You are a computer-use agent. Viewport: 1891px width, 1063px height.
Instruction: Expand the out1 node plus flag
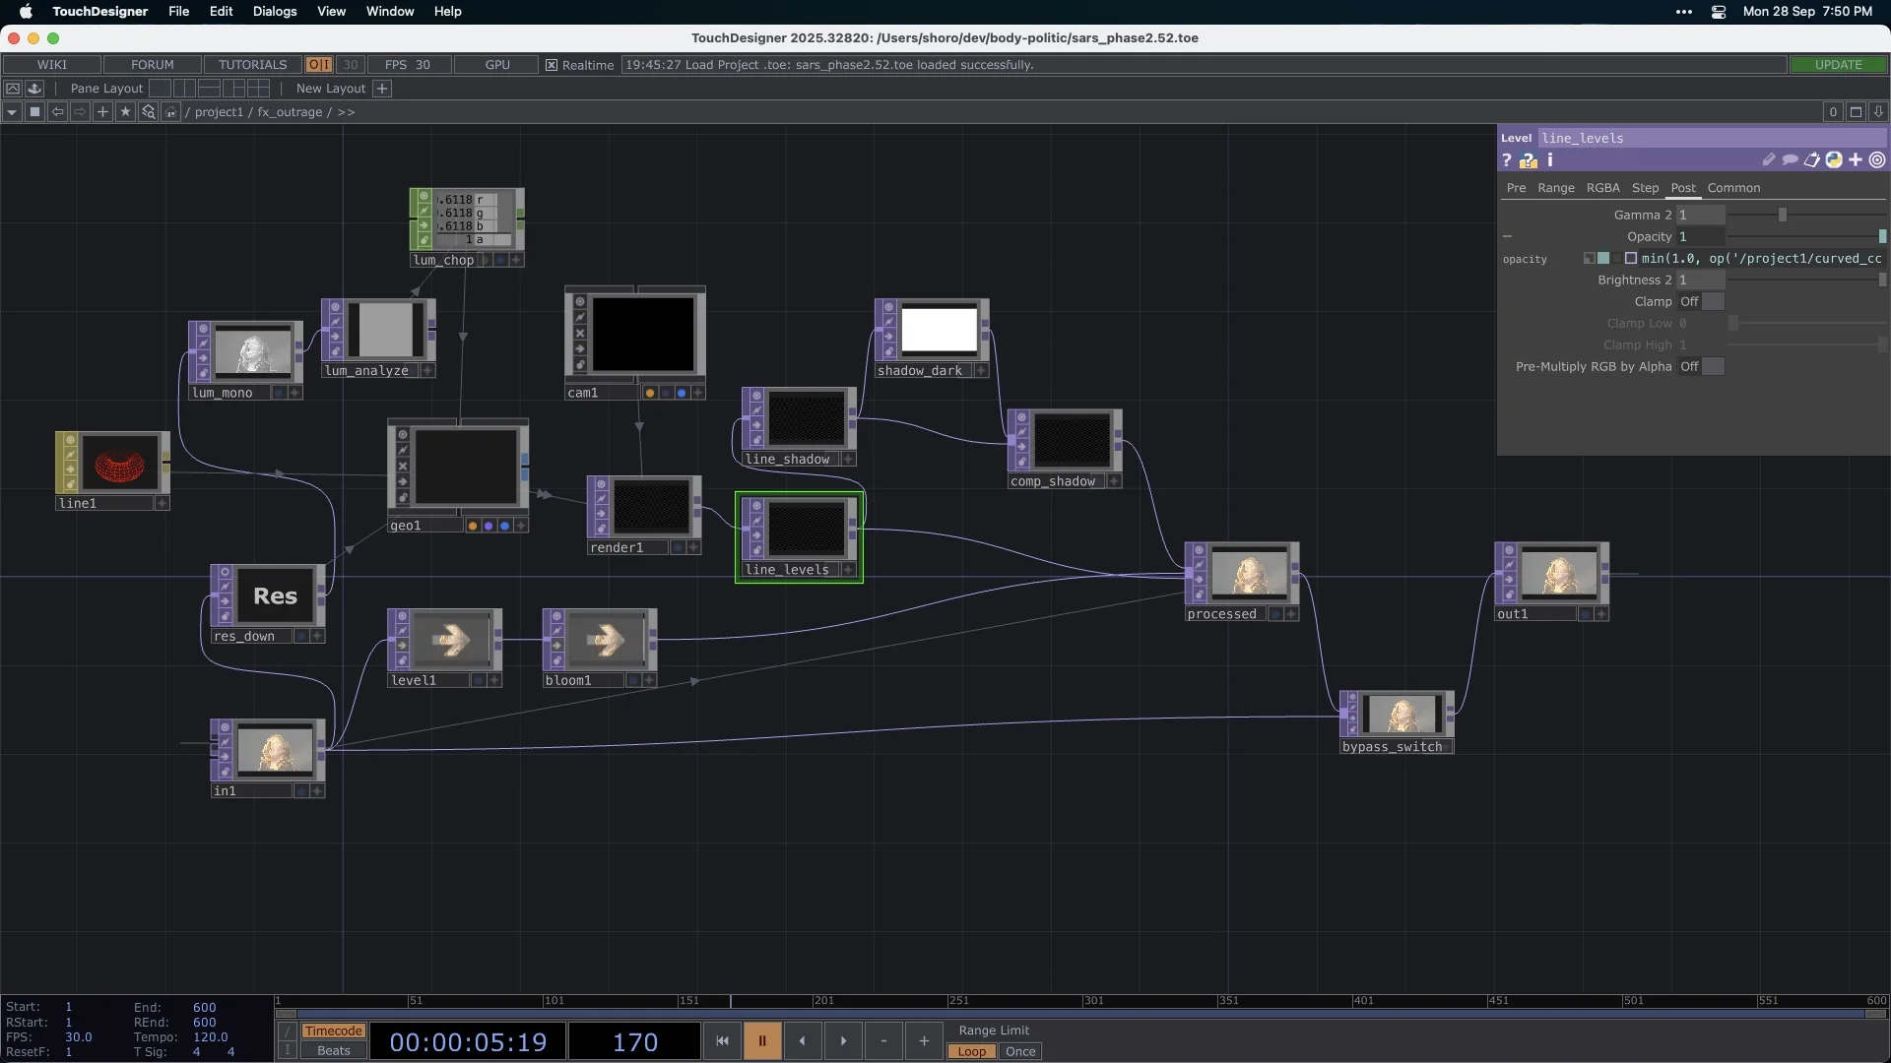(x=1601, y=614)
